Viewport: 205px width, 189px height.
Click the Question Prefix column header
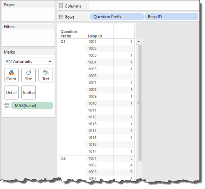(x=69, y=34)
